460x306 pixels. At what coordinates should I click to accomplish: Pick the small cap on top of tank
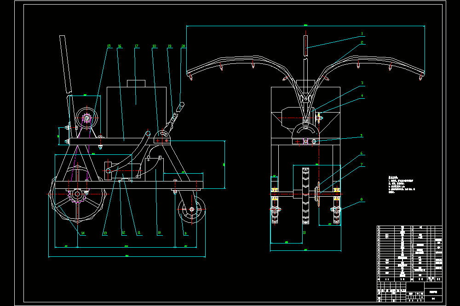136,83
